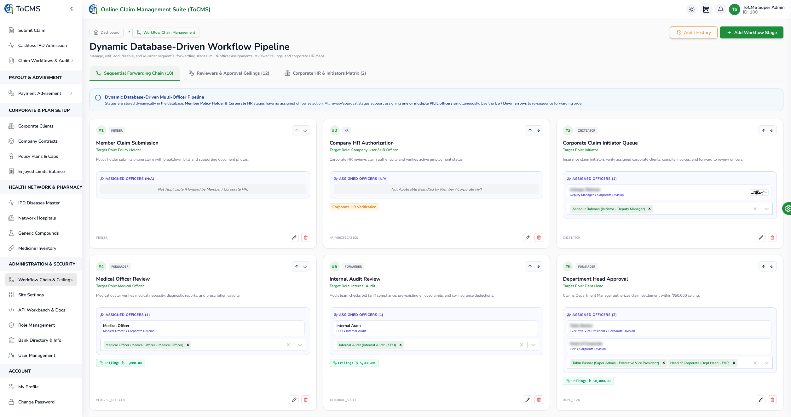Move stage #4 Medical Officer Review up

[297, 266]
